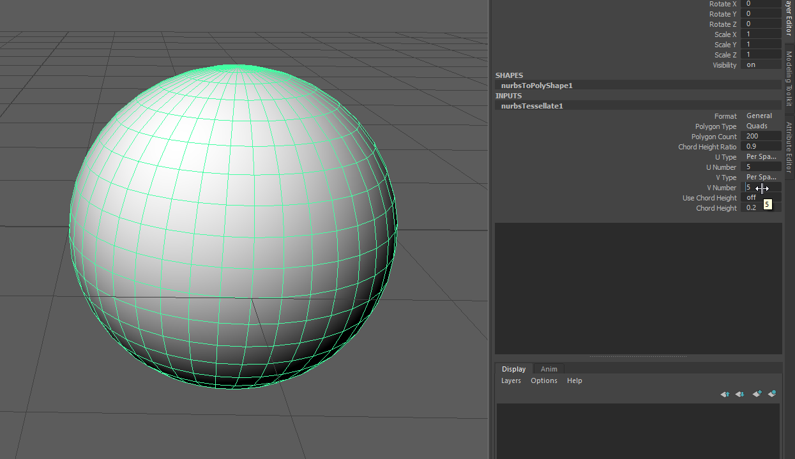Toggle the Use Chord Height value
The height and width of the screenshot is (459, 795).
tap(761, 198)
